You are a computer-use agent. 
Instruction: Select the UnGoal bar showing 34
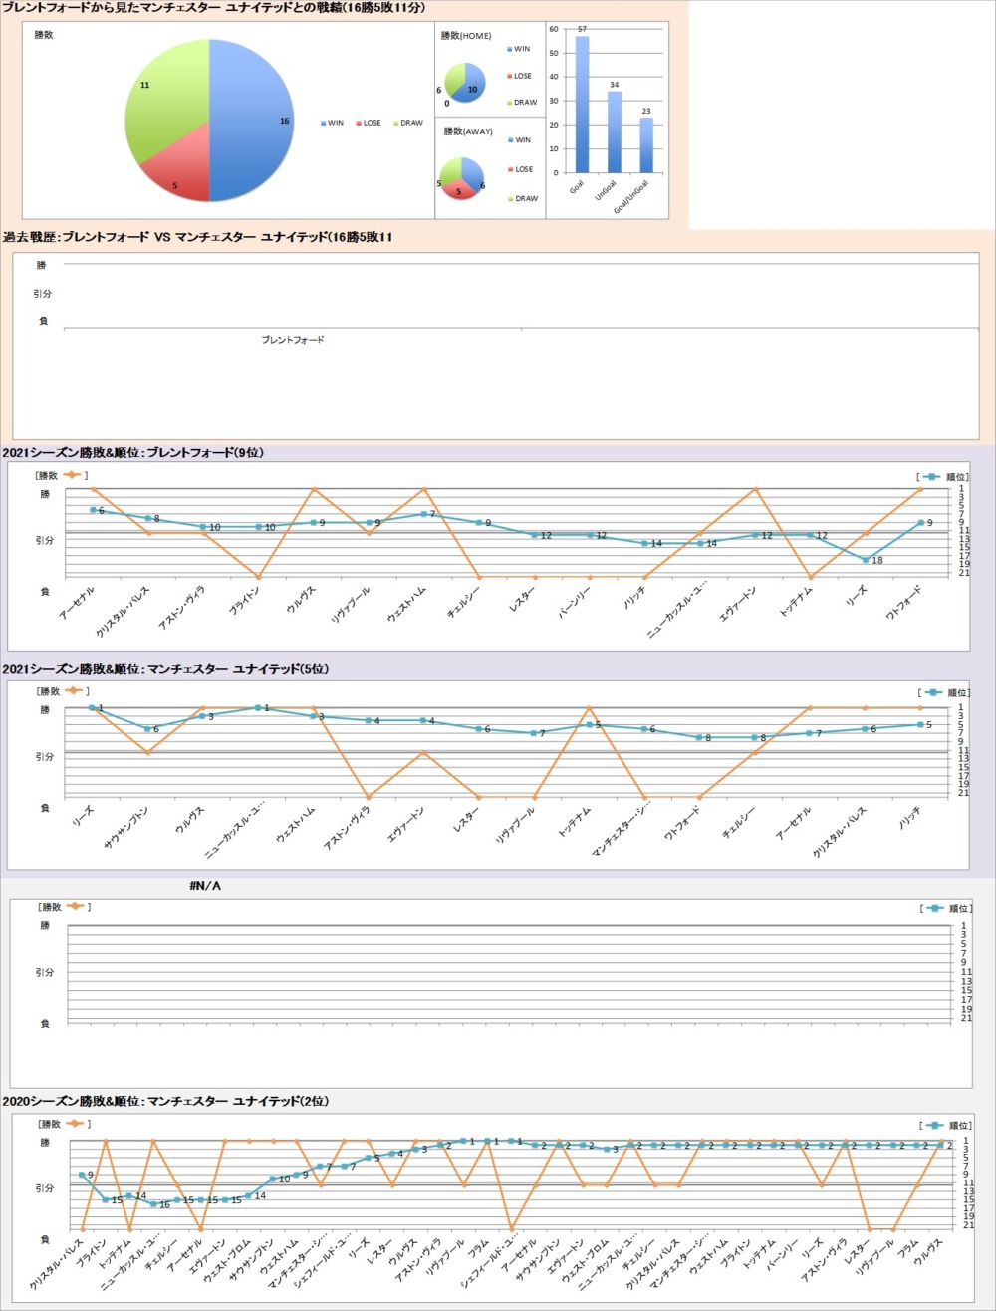[615, 131]
